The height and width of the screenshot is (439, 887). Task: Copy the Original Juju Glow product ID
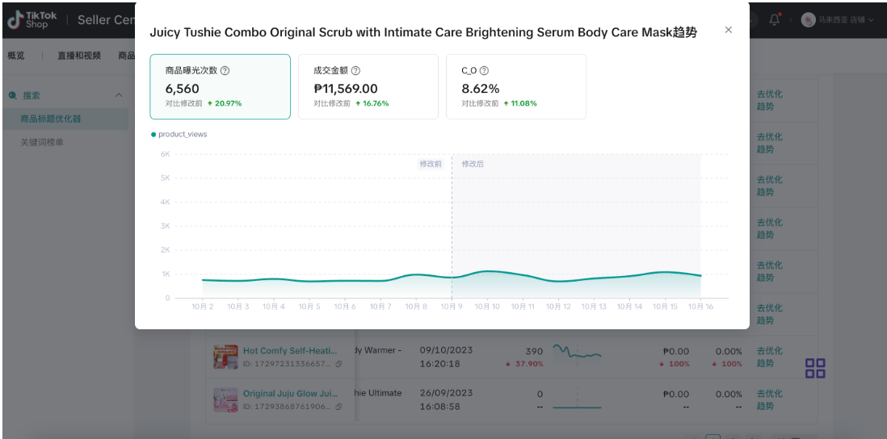coord(338,407)
